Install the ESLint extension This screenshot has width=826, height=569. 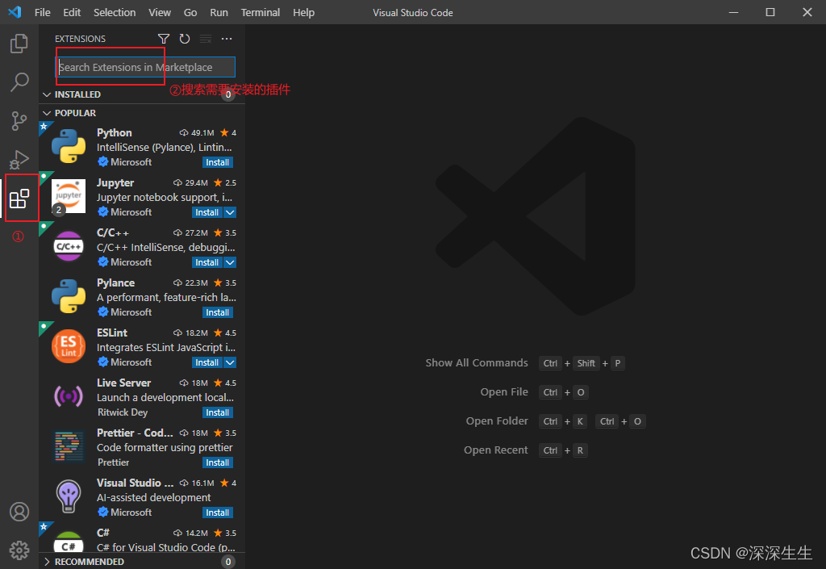coord(207,362)
